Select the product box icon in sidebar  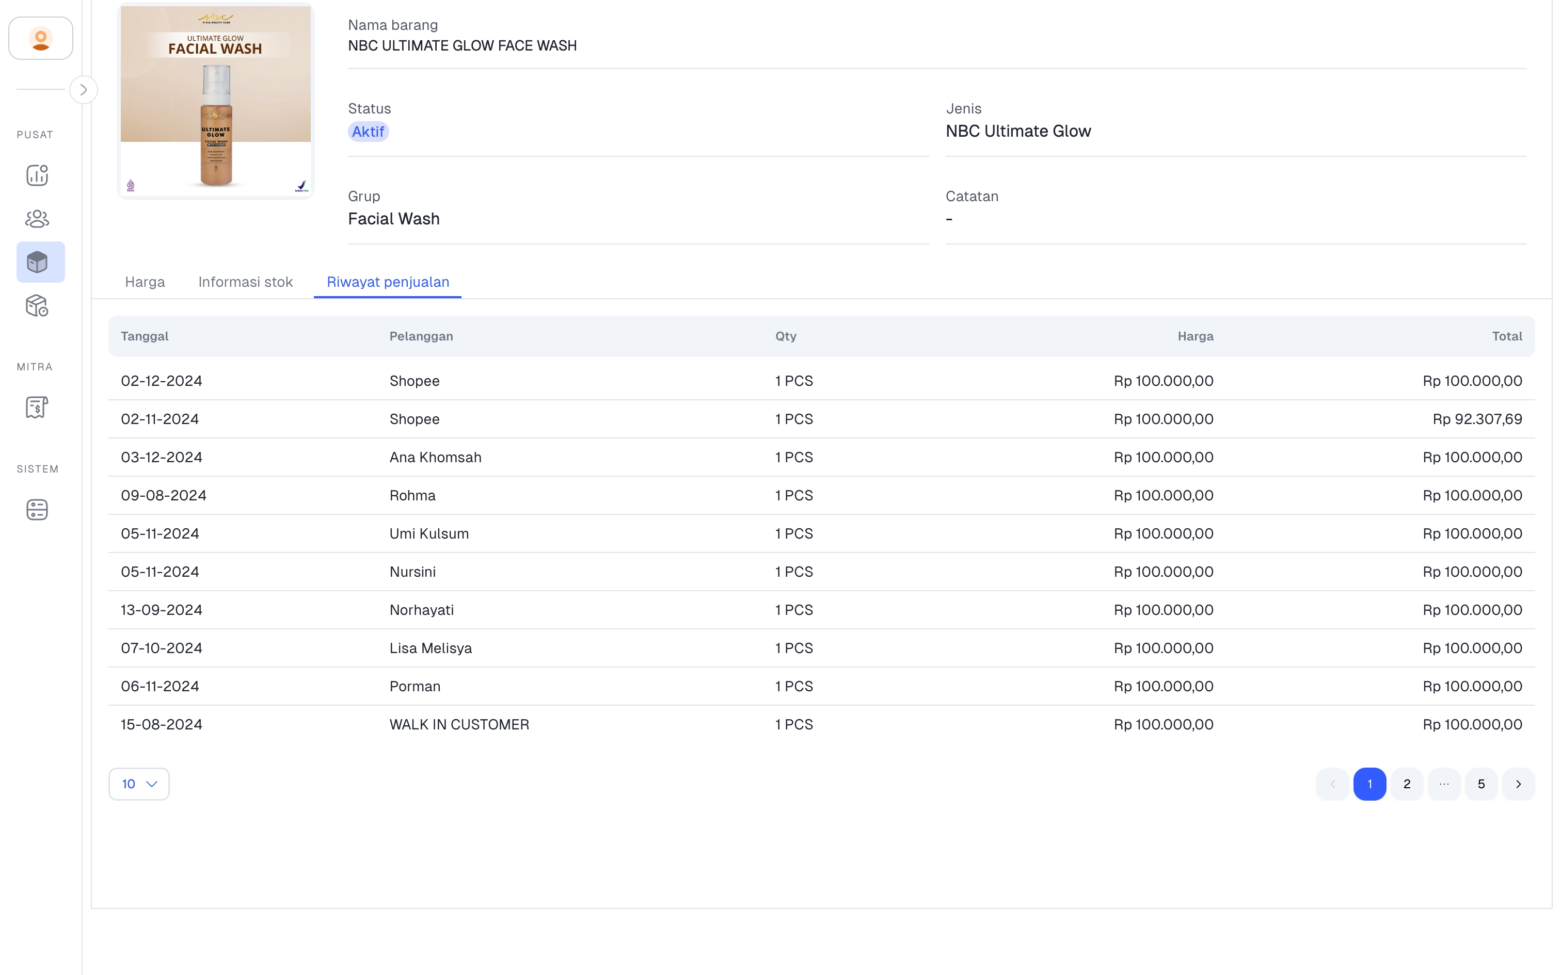(x=41, y=263)
